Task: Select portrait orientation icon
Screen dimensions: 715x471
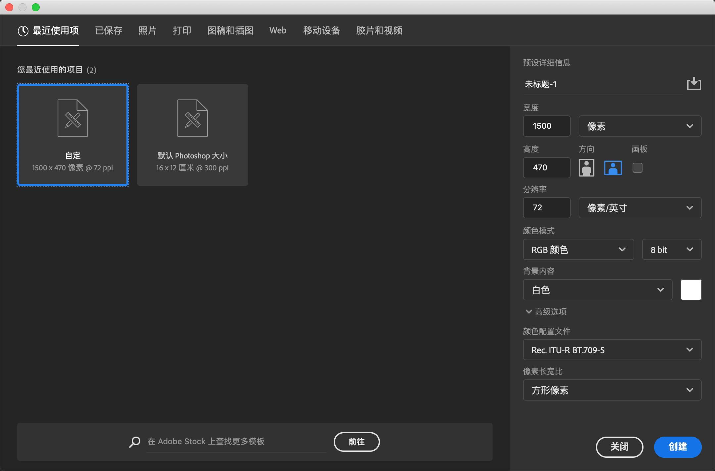Action: (586, 168)
